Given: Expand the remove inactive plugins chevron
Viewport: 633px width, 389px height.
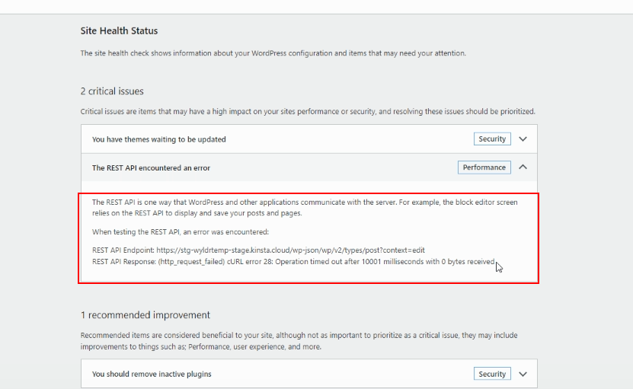Looking at the screenshot, I should coord(523,374).
